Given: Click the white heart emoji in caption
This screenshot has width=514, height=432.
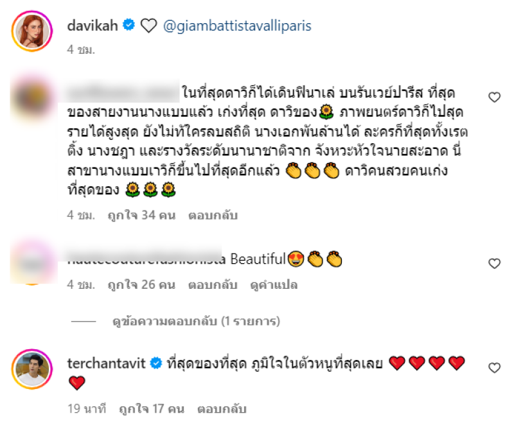Looking at the screenshot, I should (x=149, y=26).
